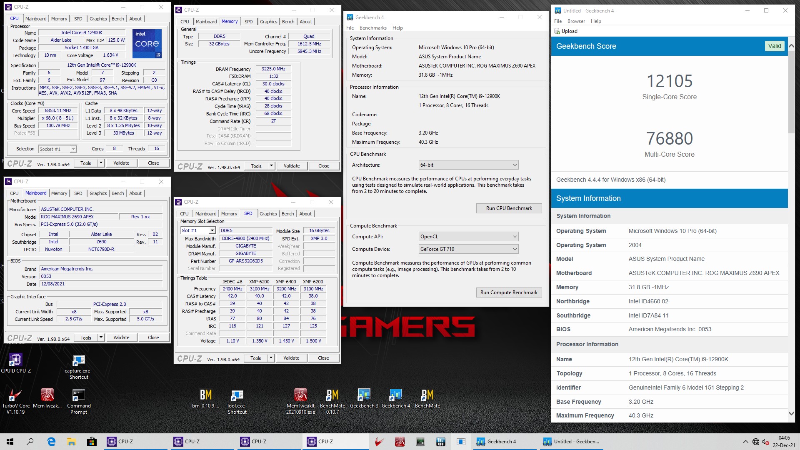
Task: Click Part Number GP-ARS32G62D5 field
Action: pos(246,261)
